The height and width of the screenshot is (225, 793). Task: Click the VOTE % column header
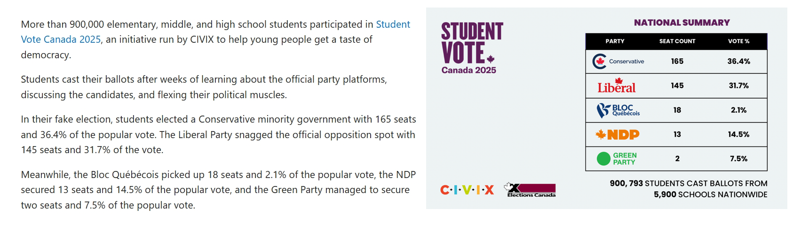tap(738, 41)
